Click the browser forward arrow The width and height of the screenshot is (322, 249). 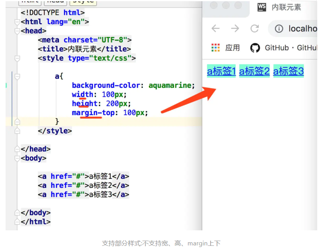click(235, 28)
